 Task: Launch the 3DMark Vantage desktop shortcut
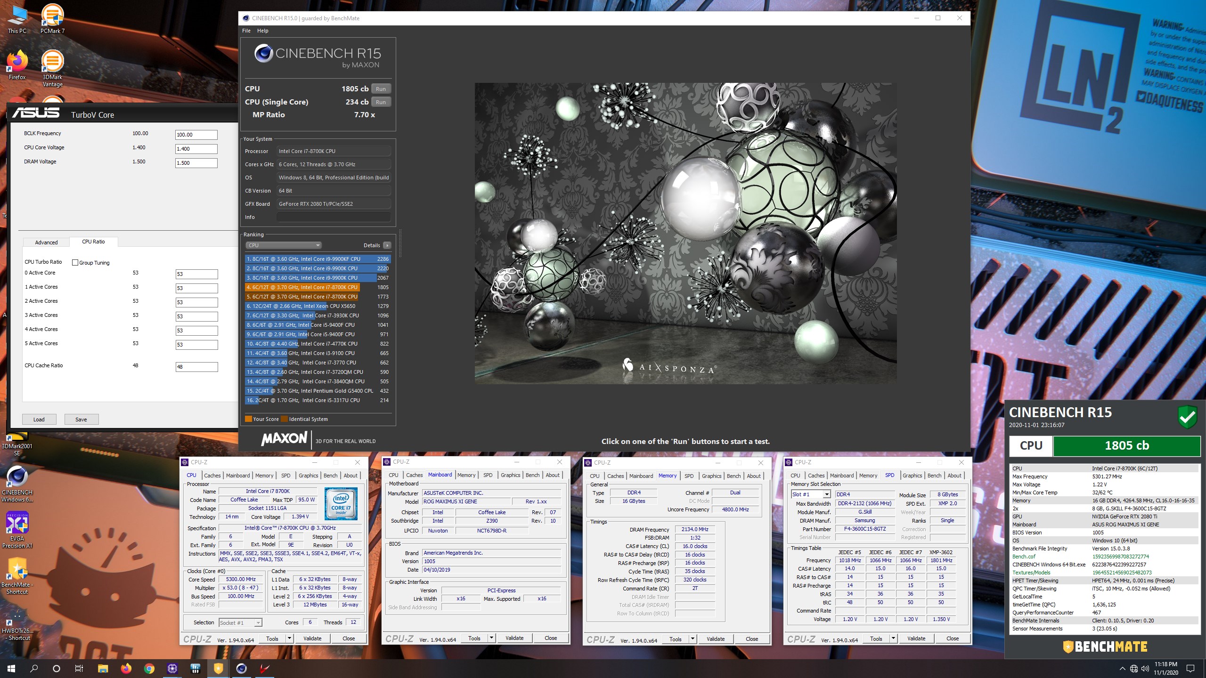[52, 68]
